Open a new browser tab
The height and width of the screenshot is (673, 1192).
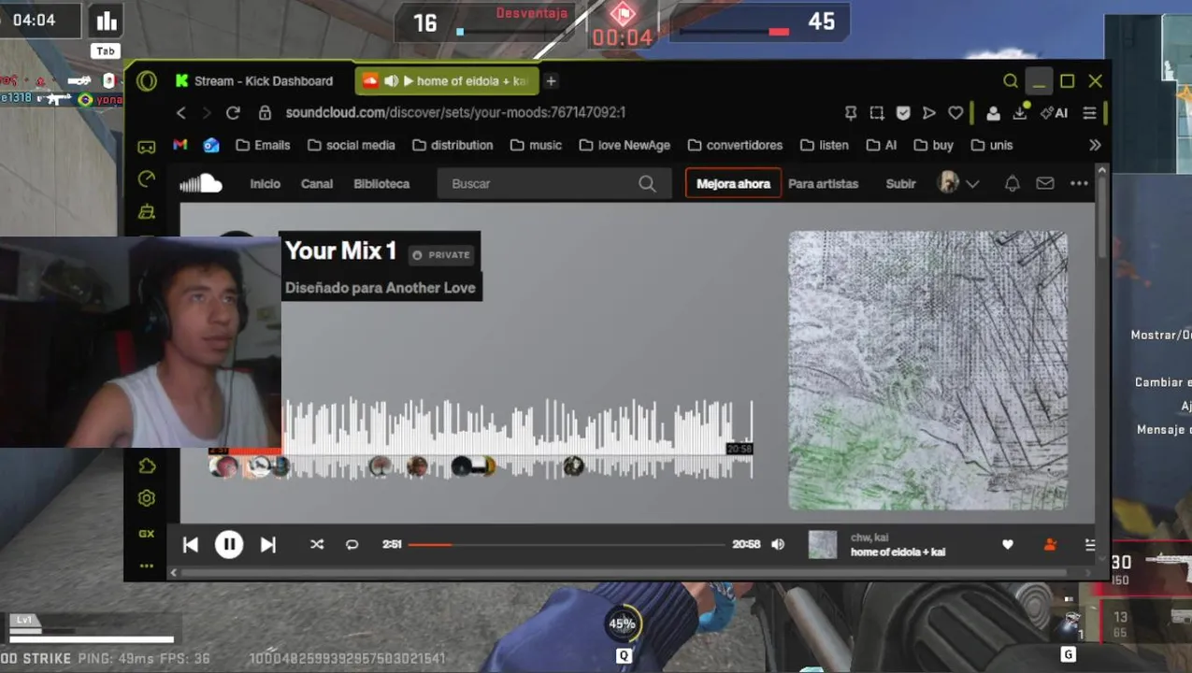(551, 81)
